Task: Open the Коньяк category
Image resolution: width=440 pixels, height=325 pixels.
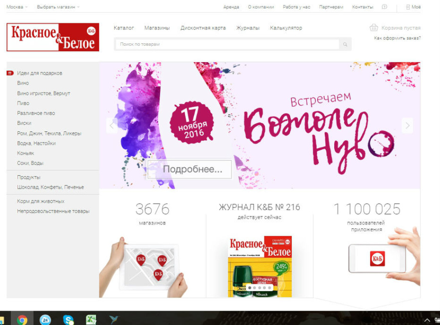Action: (25, 153)
